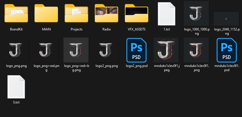
Task: Select the logo_2048_1152.png thumbnail
Action: [x=226, y=19]
